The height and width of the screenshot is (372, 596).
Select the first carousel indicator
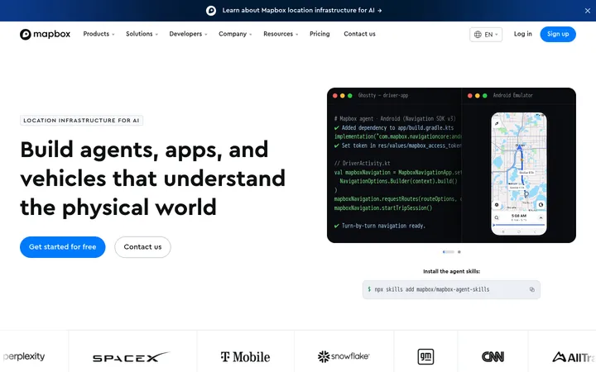449,252
